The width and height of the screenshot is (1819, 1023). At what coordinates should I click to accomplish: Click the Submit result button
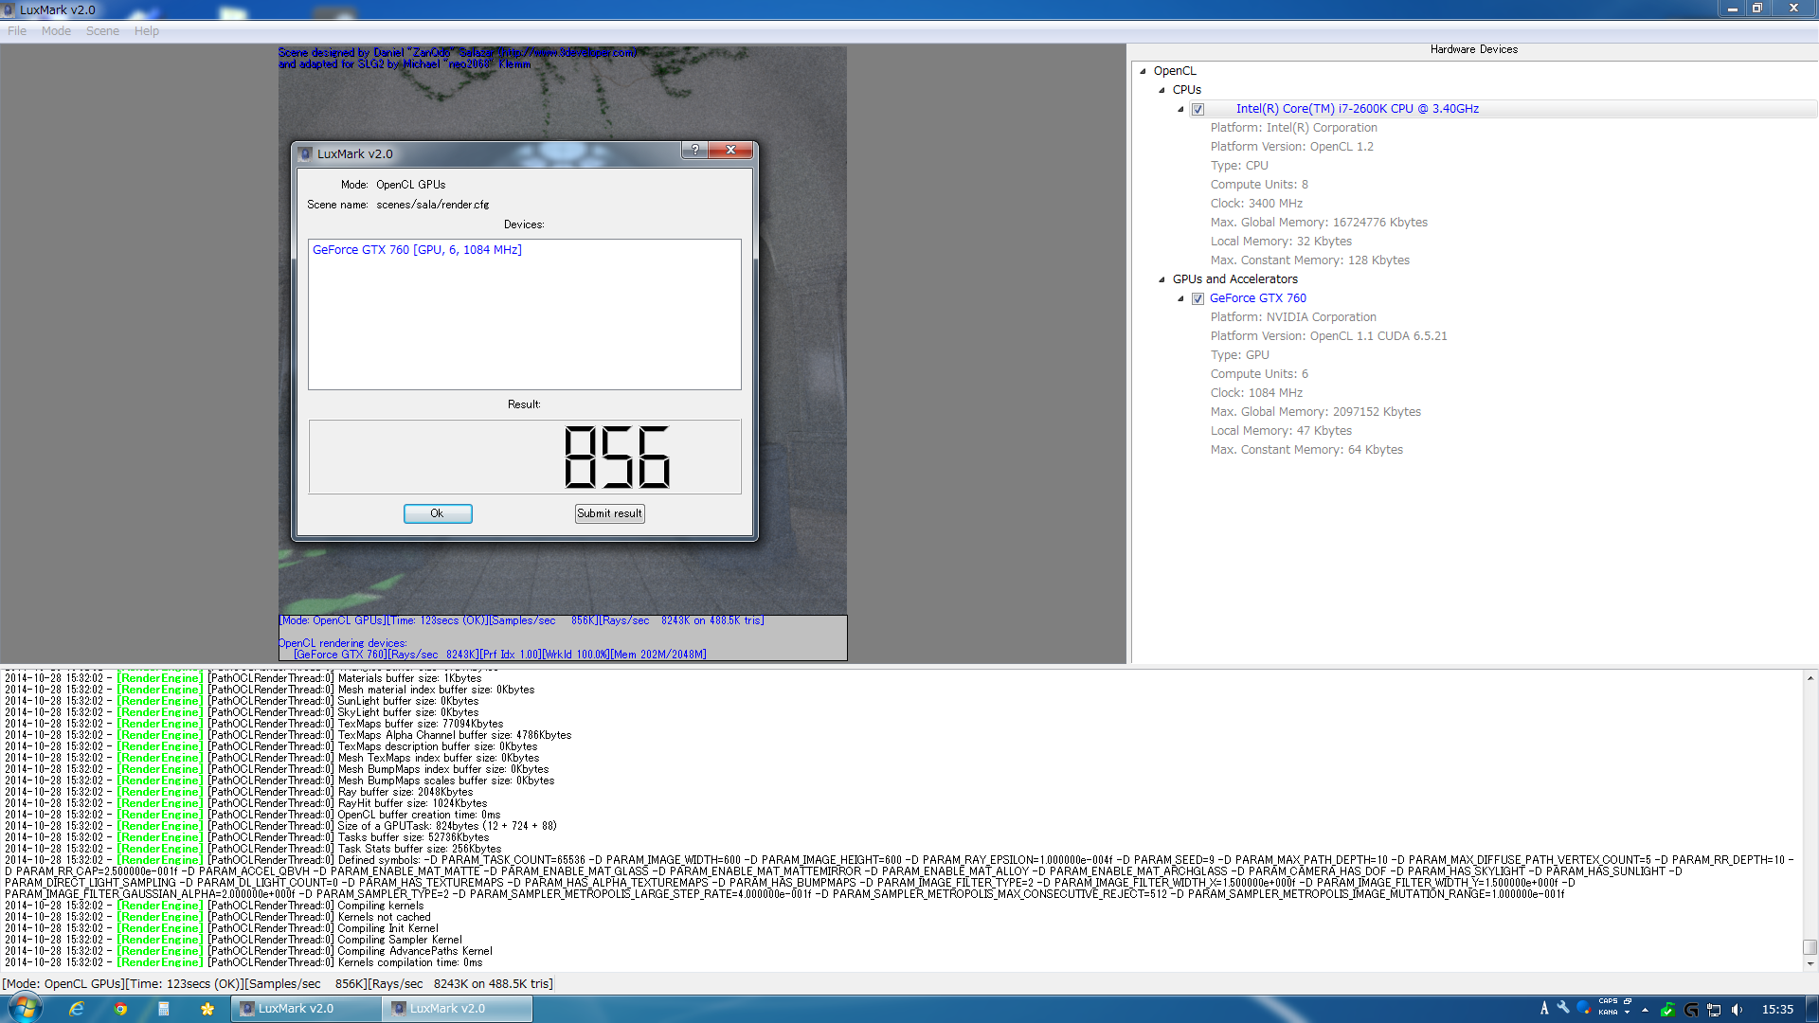click(x=609, y=513)
